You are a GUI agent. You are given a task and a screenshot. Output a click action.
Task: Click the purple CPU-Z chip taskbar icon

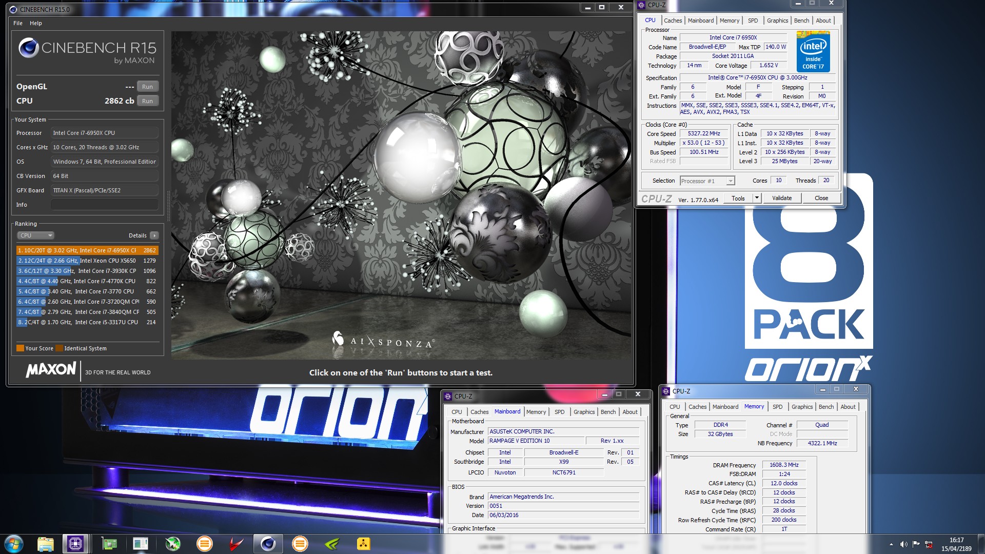point(75,544)
